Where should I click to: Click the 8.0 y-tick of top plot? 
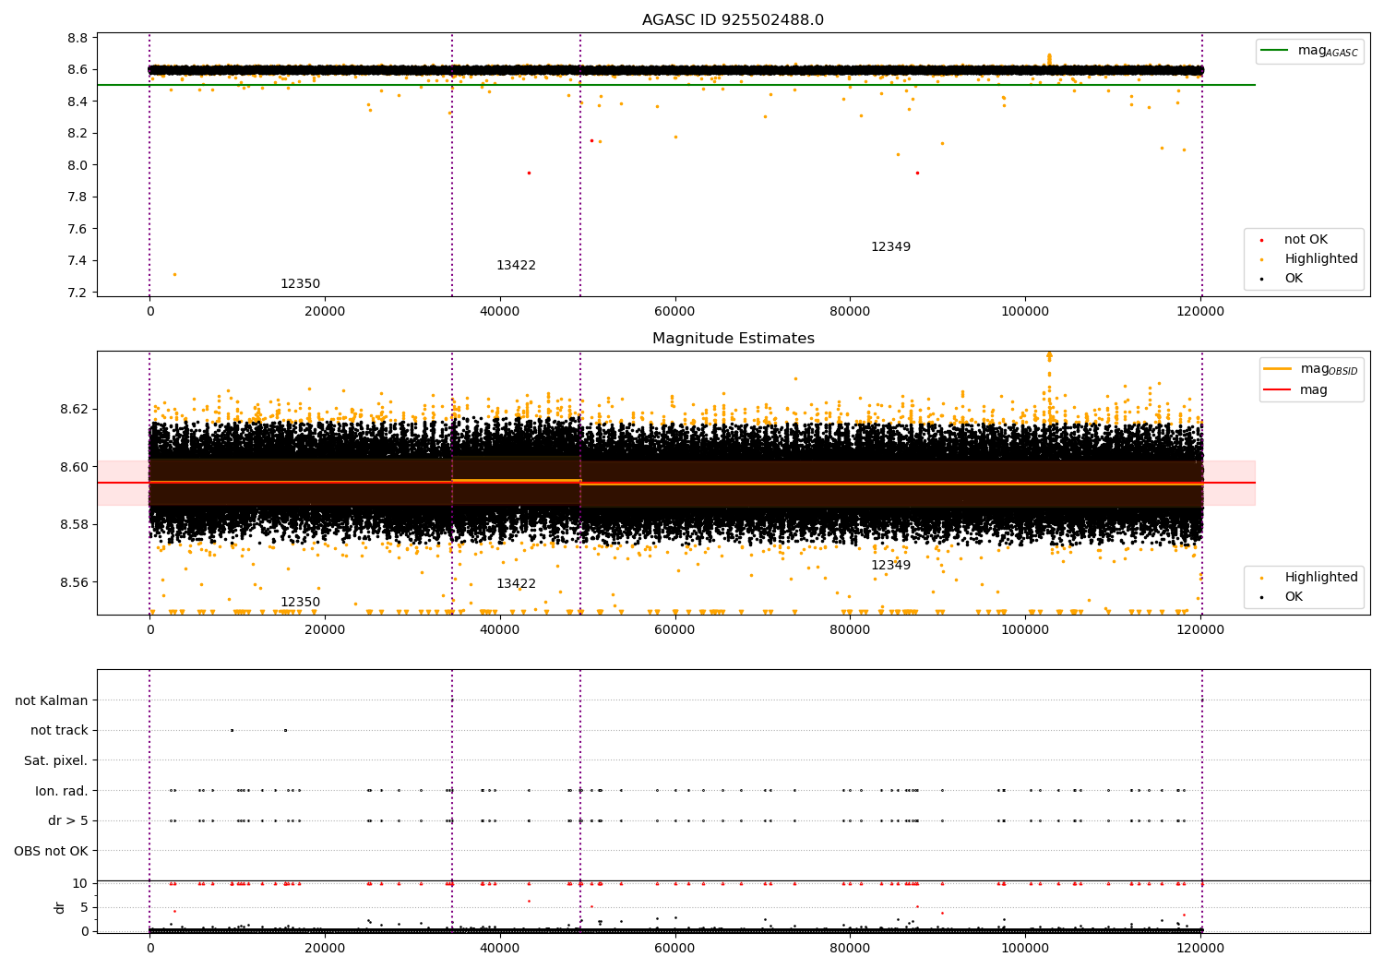tap(78, 165)
